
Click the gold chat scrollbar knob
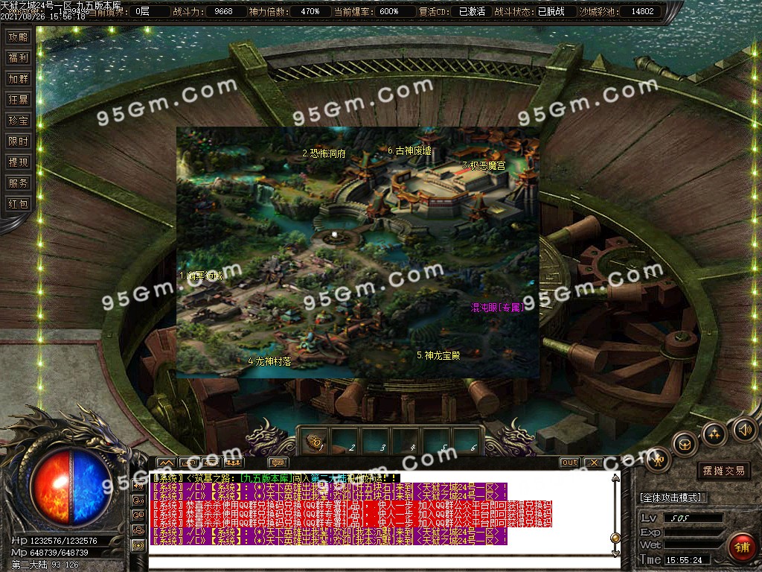[615, 538]
